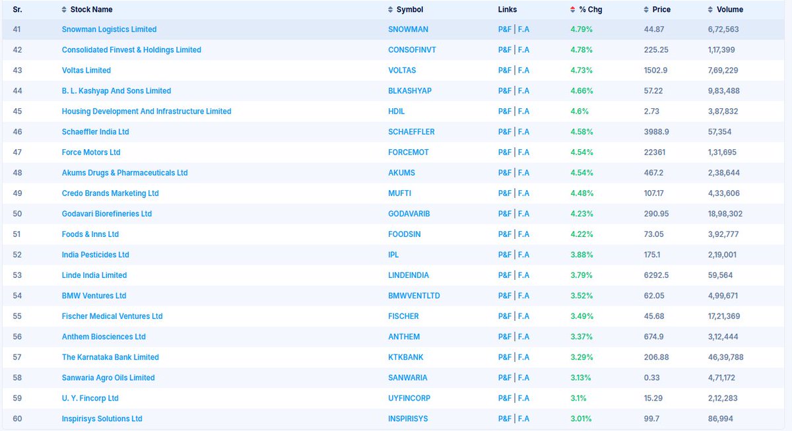Sort by Volume column header
Image resolution: width=792 pixels, height=431 pixels.
pos(725,9)
